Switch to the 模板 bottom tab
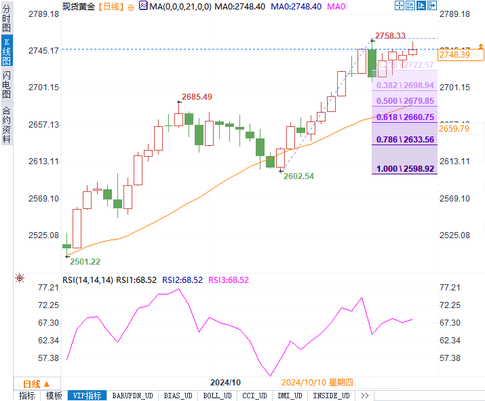The height and width of the screenshot is (401, 485). coord(54,396)
